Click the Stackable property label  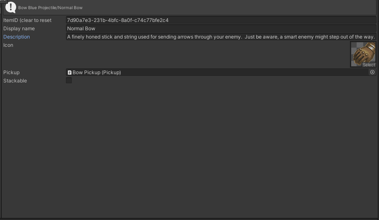15,81
